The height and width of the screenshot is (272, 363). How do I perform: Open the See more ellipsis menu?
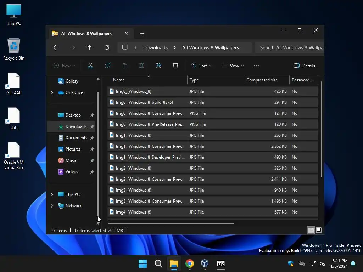click(x=257, y=66)
